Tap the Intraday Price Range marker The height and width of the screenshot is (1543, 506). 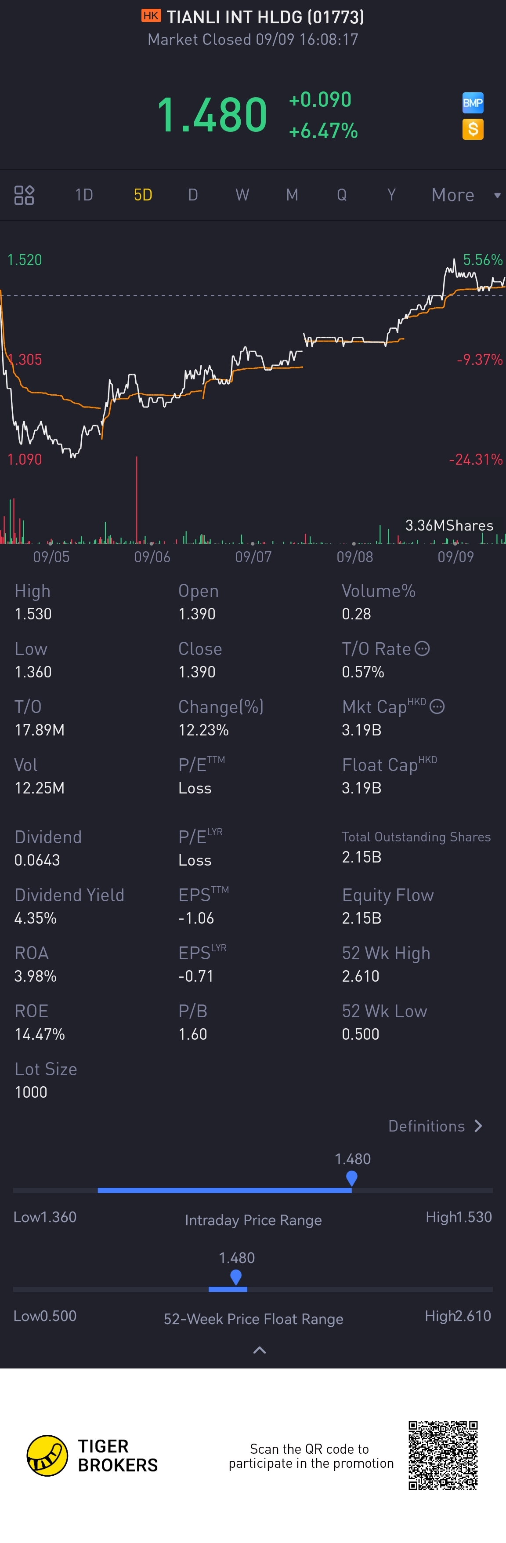click(351, 1178)
